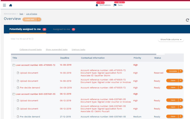Click document icon of Pre-decide demand dated 27-12-2019
190x119 pixels.
(x=18, y=117)
